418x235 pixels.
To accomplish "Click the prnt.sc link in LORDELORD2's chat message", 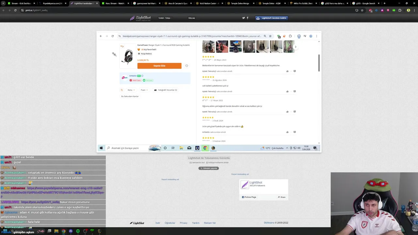I will (40, 202).
